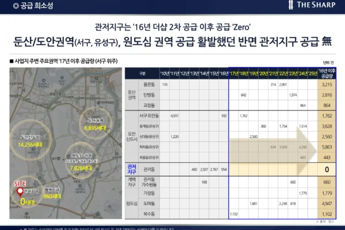This screenshot has height=230, width=345.
Task: Click the '1,514' cell under '24년
Action: point(303,126)
